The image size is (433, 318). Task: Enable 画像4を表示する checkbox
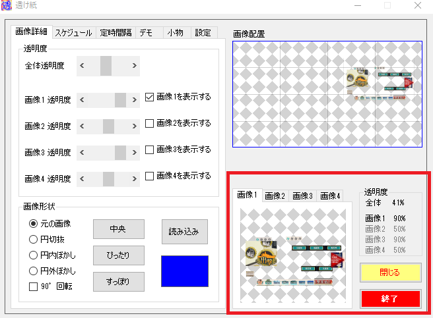[x=149, y=176]
